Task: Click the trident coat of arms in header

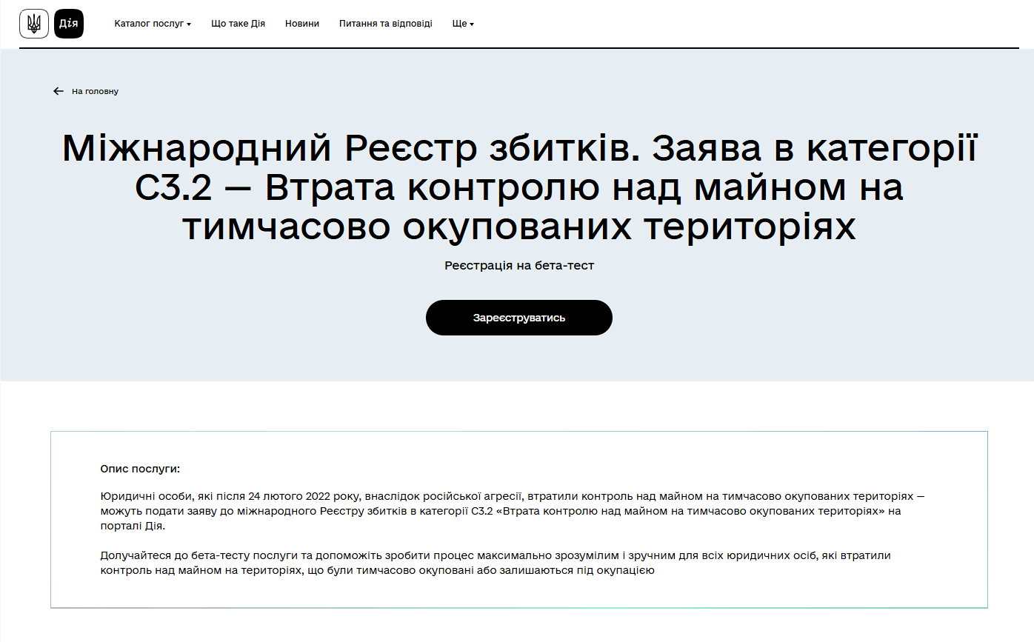Action: (33, 23)
